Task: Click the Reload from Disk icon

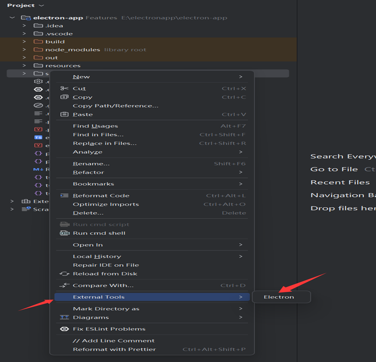Action: pyautogui.click(x=65, y=274)
